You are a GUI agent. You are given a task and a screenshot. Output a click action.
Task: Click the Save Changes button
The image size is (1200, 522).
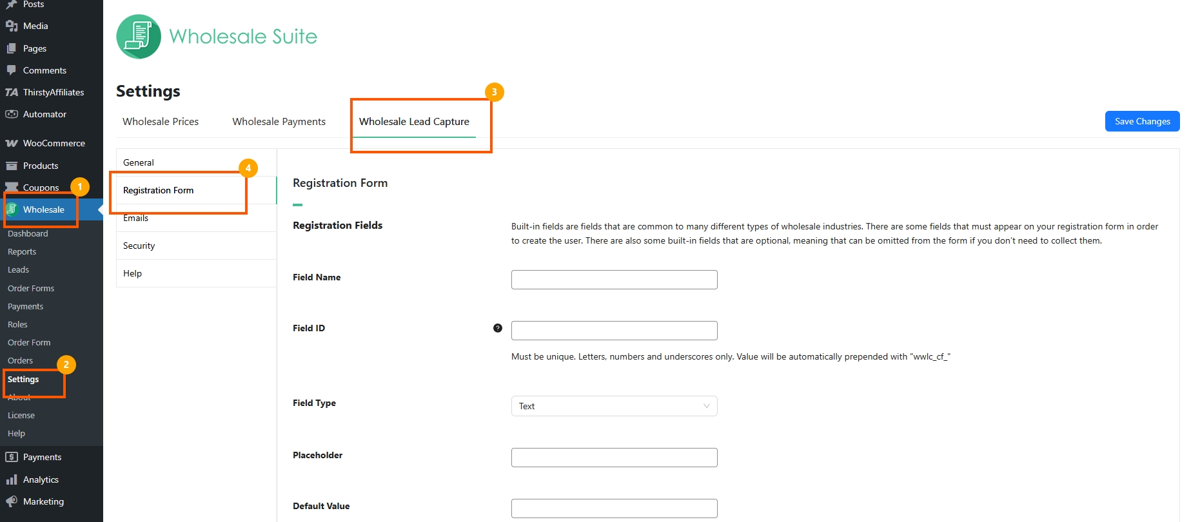point(1142,121)
